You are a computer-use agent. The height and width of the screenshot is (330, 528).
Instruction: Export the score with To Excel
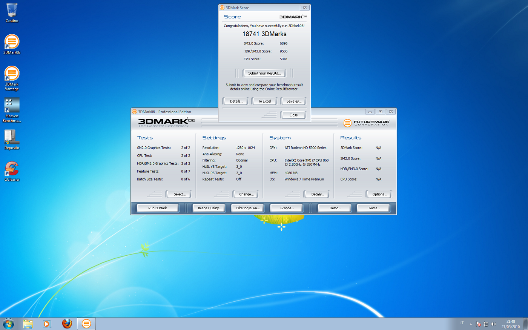click(x=264, y=101)
